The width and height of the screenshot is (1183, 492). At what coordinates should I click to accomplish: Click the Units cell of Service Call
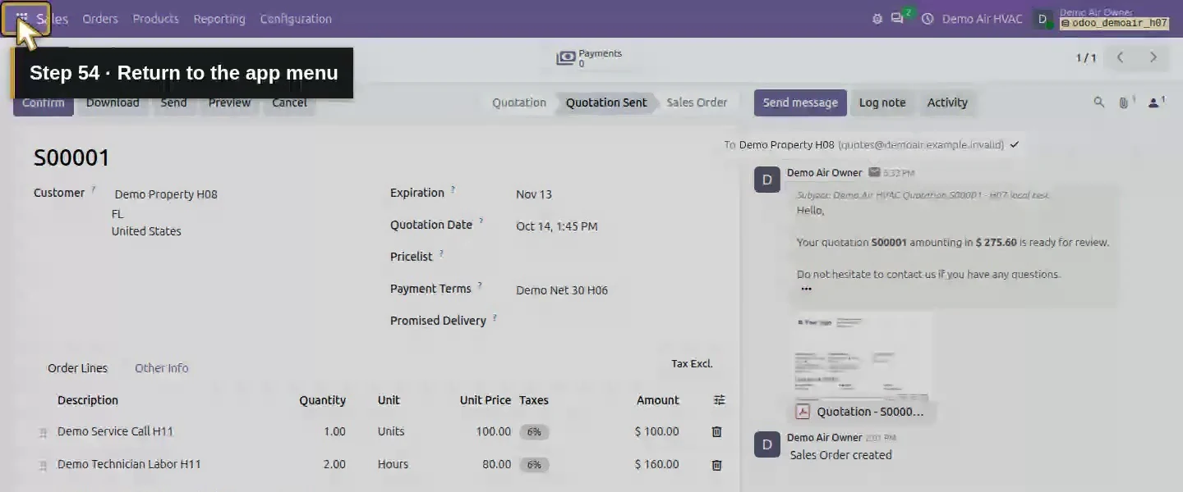click(x=391, y=431)
